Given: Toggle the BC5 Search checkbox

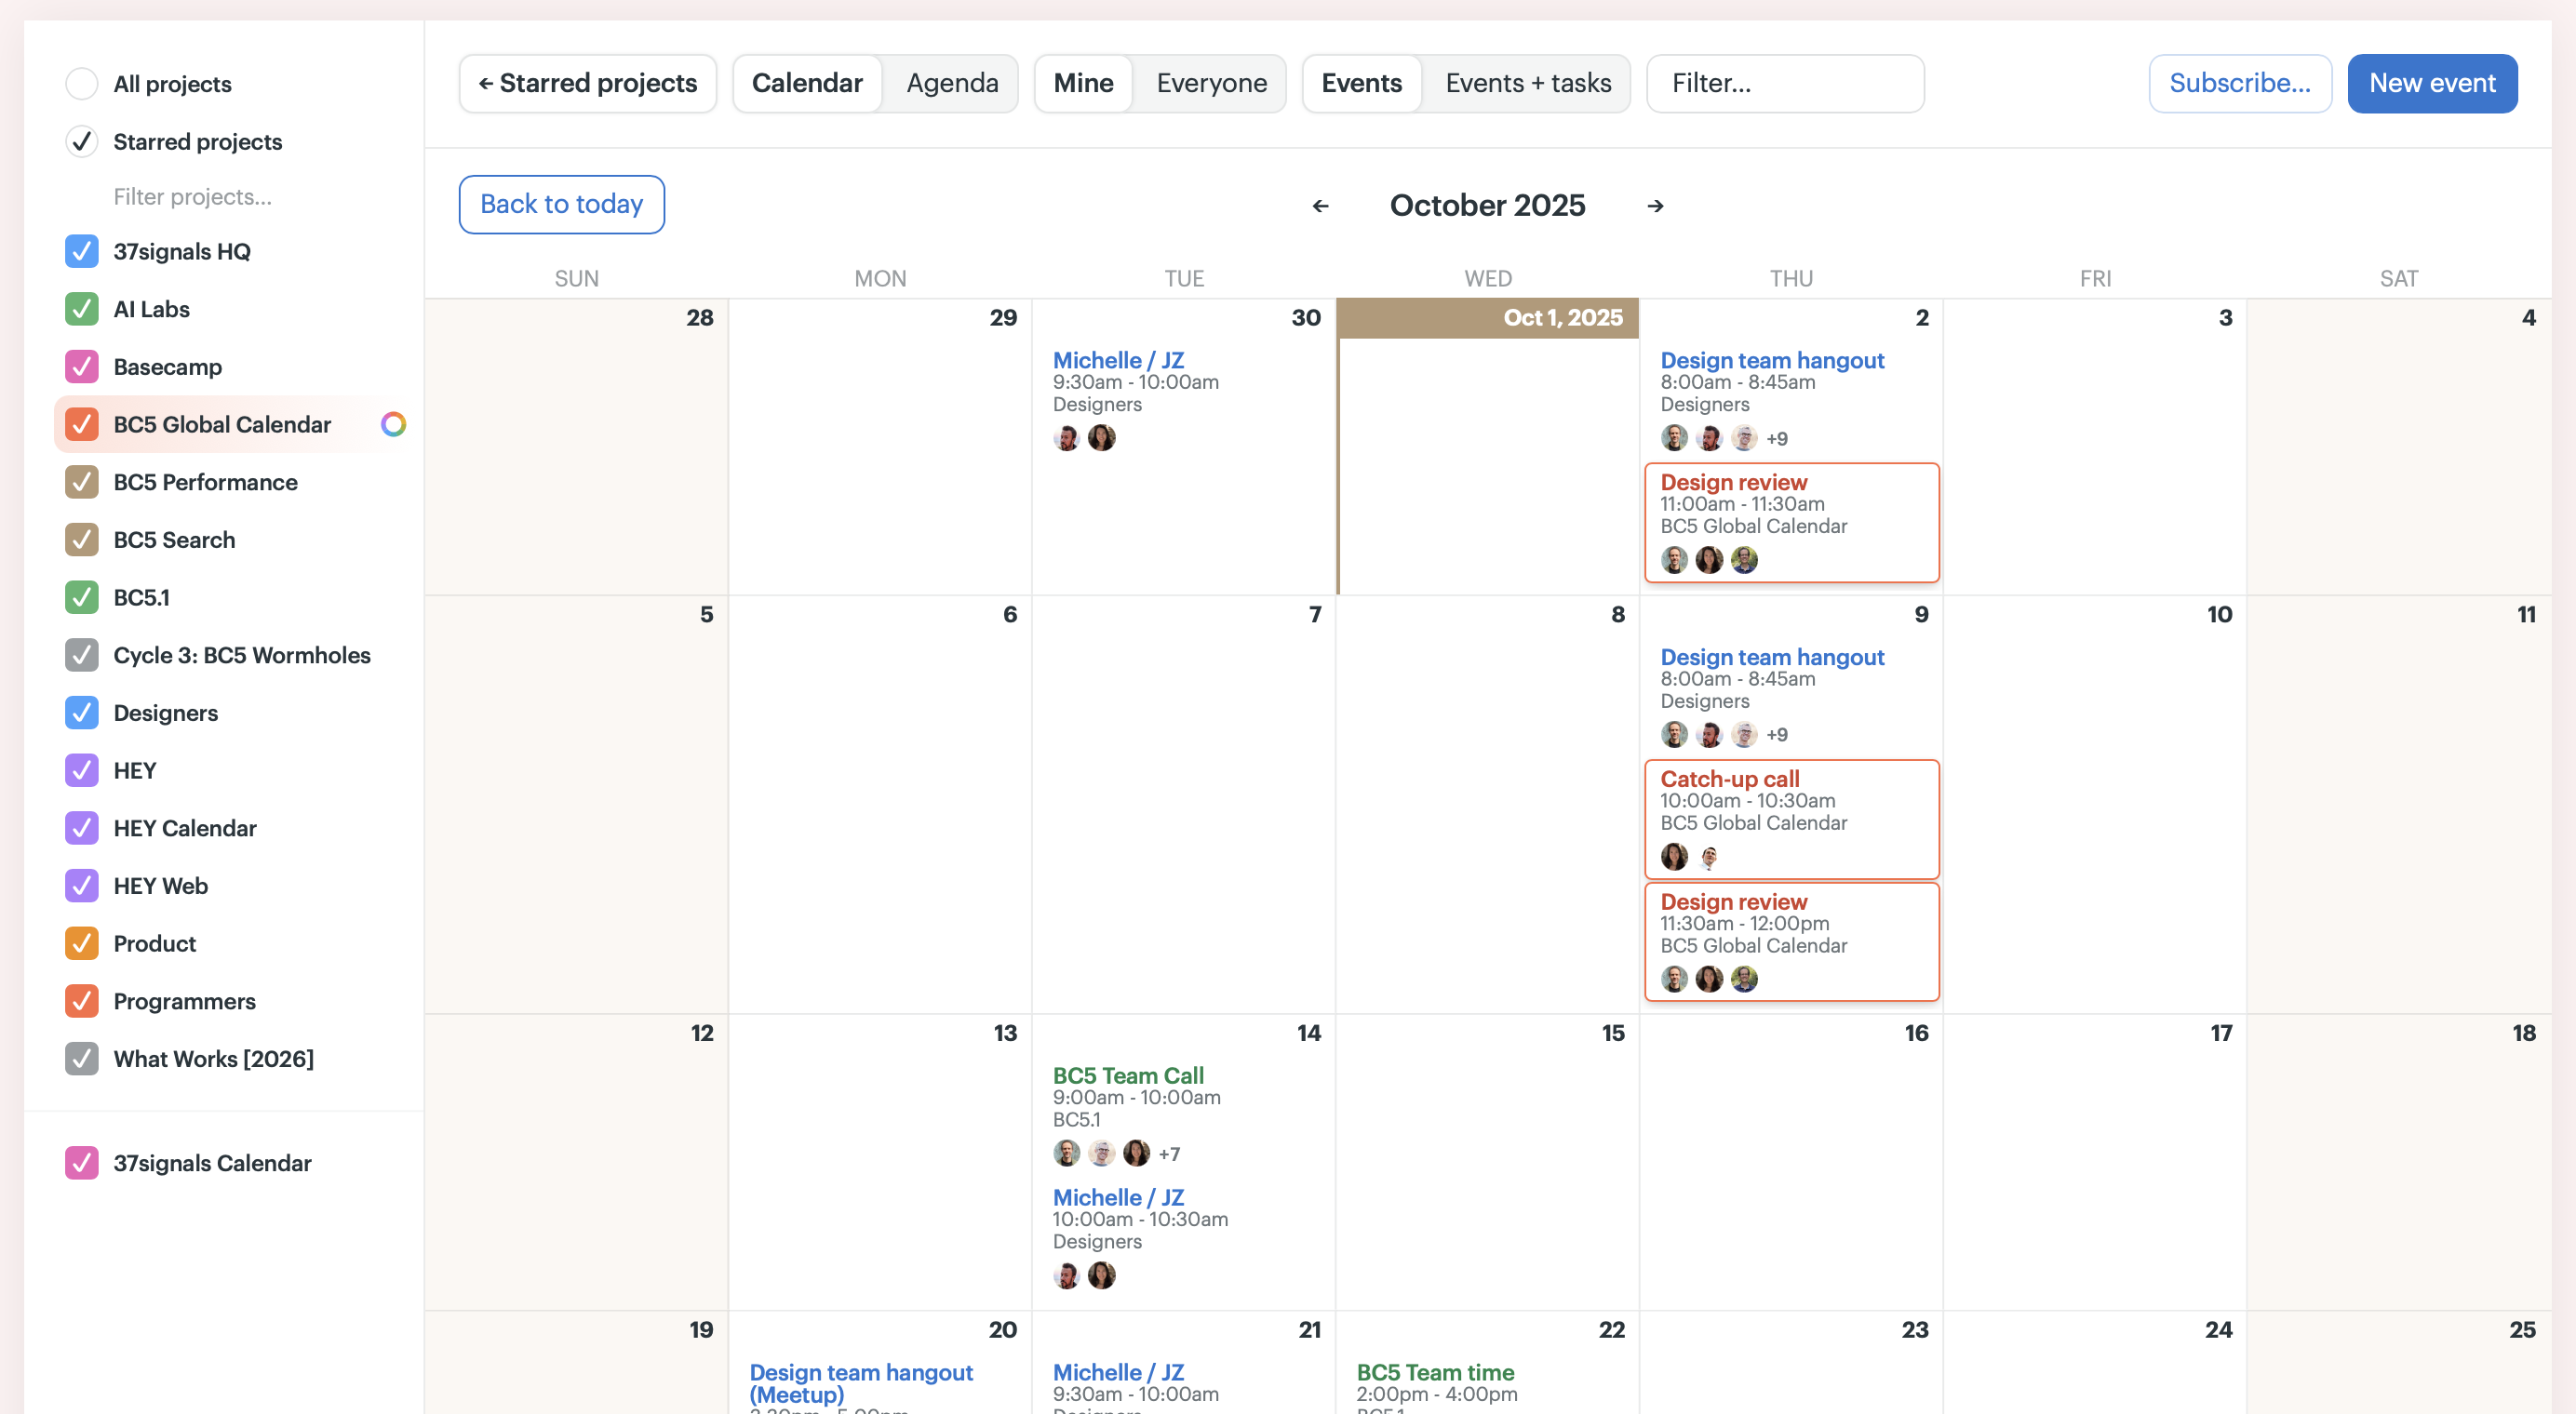Looking at the screenshot, I should click(82, 540).
